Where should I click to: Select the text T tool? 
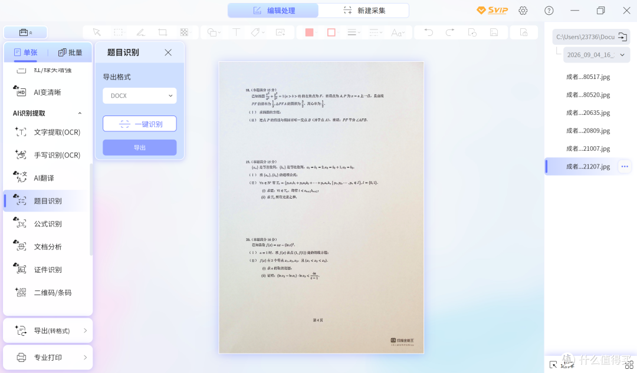pos(236,32)
